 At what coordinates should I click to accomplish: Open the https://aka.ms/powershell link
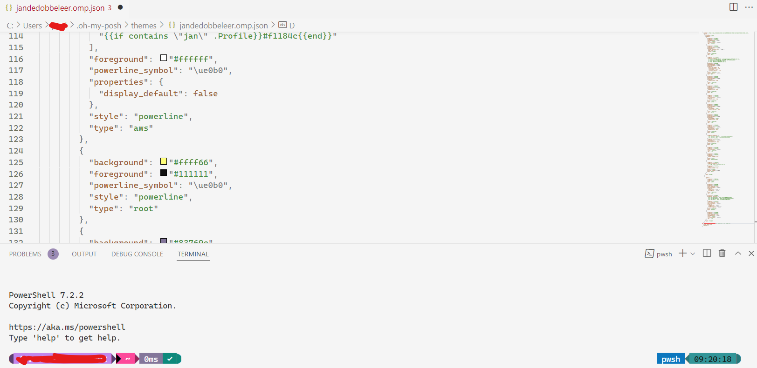click(67, 327)
